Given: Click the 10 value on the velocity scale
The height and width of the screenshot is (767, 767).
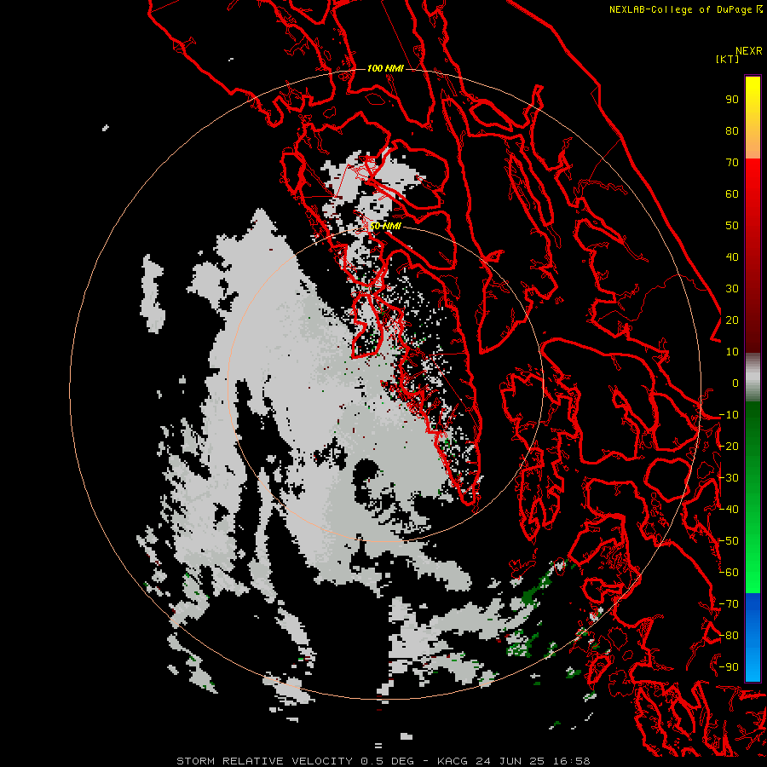Looking at the screenshot, I should 732,352.
